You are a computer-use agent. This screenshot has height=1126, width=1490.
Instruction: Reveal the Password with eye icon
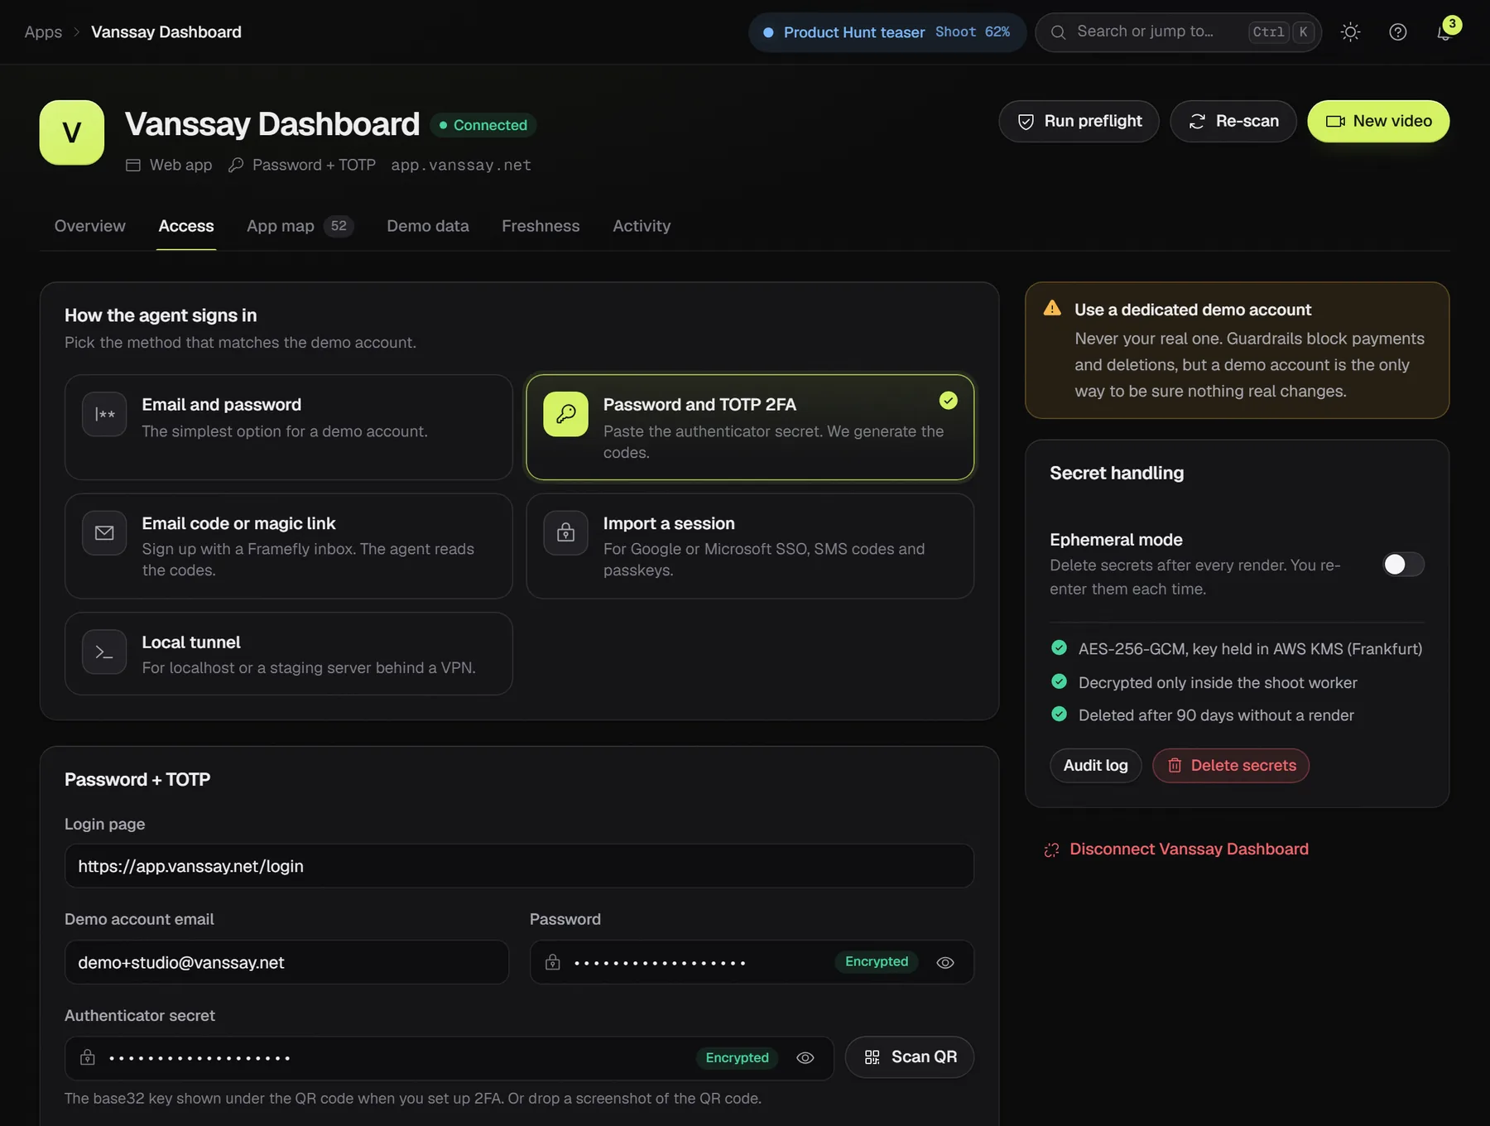click(x=945, y=962)
